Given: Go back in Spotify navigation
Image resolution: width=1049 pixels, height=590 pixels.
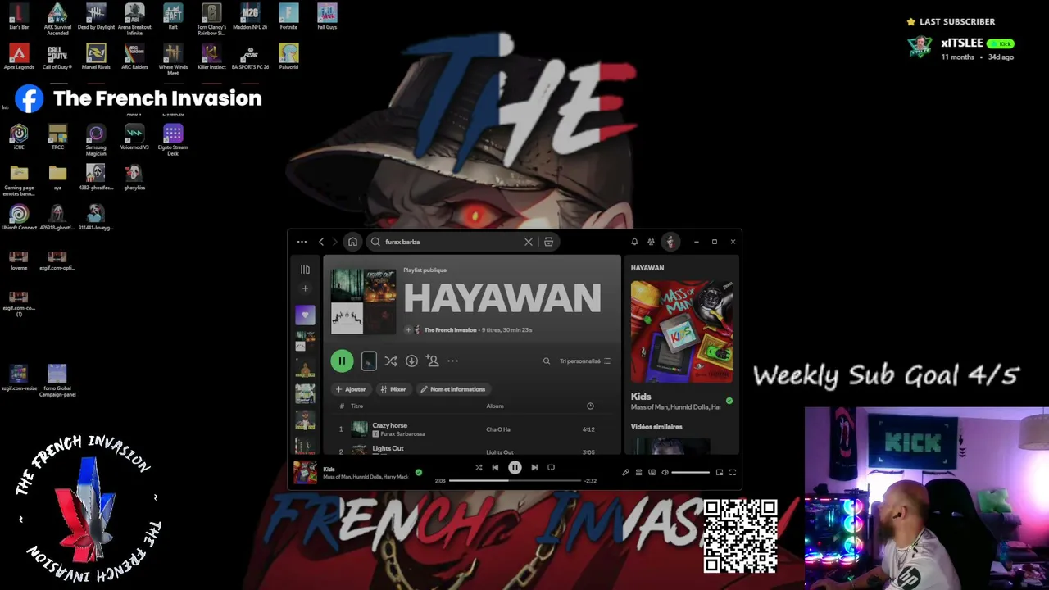Looking at the screenshot, I should pyautogui.click(x=321, y=242).
